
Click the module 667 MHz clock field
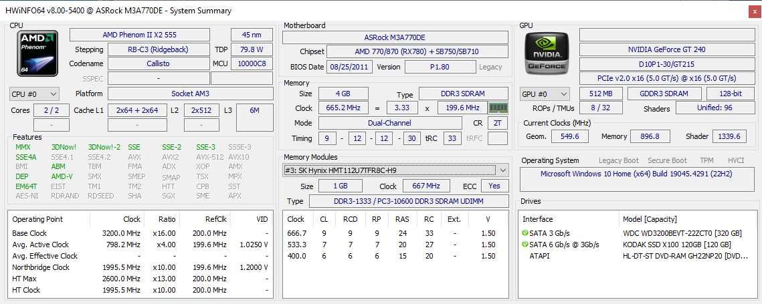425,186
